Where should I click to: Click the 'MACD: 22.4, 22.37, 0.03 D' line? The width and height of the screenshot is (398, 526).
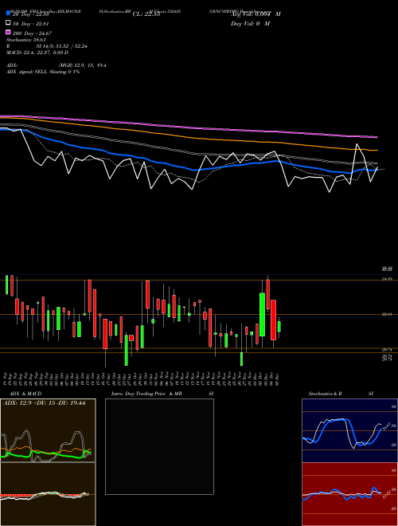pyautogui.click(x=37, y=53)
